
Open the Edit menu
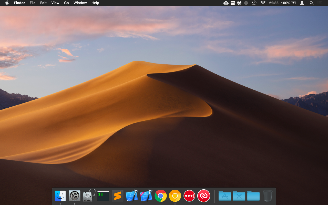(43, 3)
